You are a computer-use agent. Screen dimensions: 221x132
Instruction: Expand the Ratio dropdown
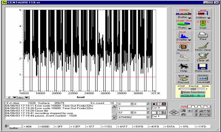point(190,28)
